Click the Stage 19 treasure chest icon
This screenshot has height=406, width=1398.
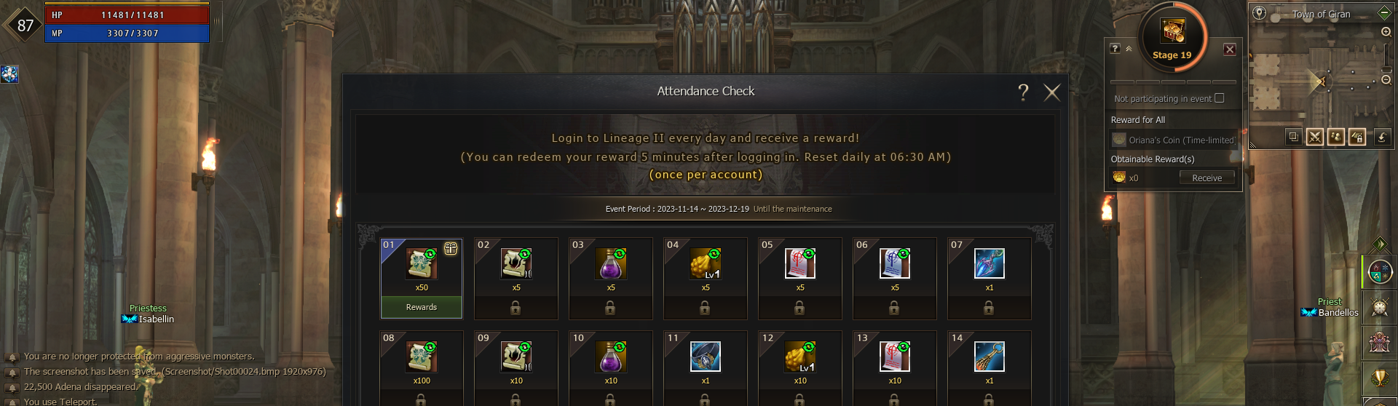coord(1172,31)
